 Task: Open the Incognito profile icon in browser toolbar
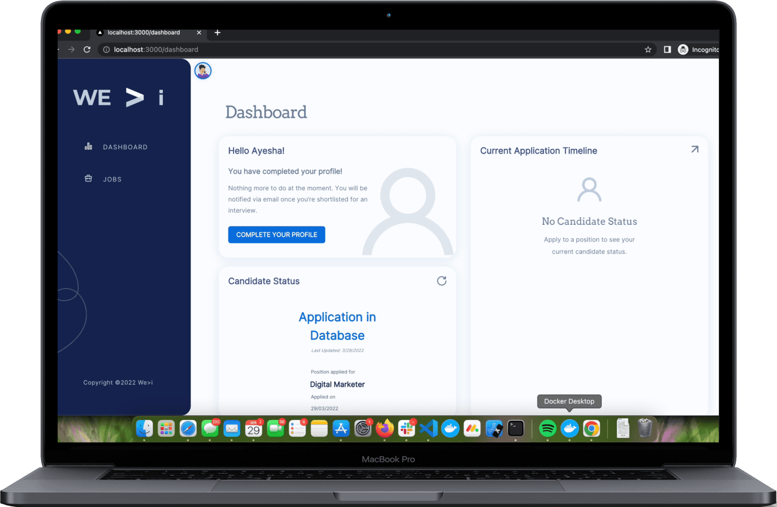pyautogui.click(x=683, y=49)
